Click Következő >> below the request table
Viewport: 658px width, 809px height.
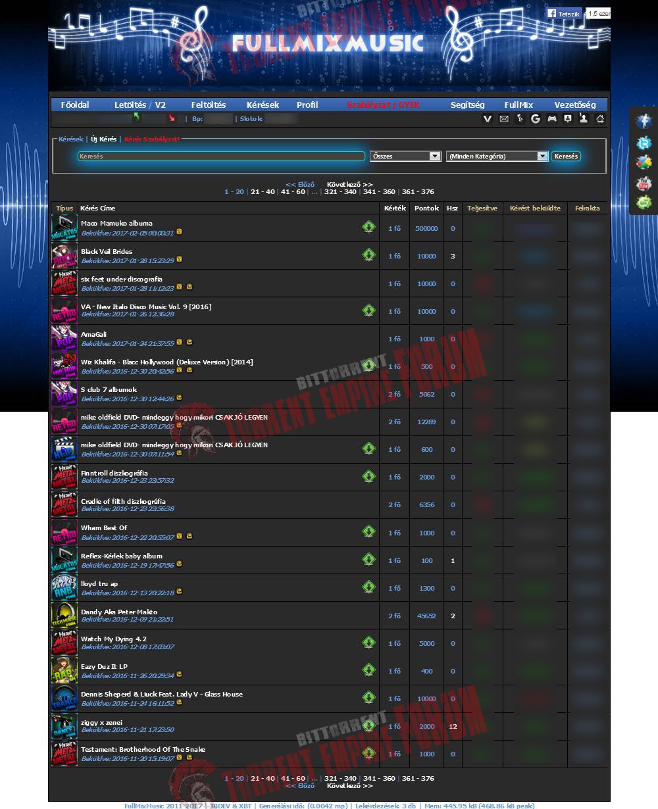pyautogui.click(x=349, y=786)
